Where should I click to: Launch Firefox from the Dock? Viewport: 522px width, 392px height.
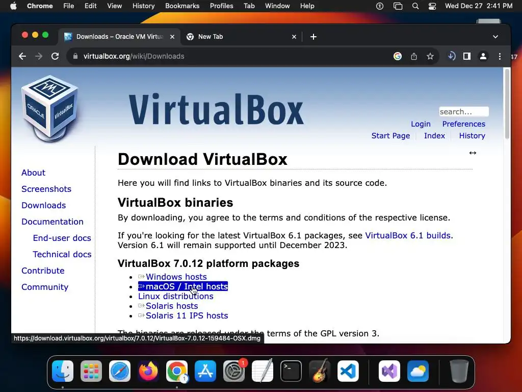point(148,371)
